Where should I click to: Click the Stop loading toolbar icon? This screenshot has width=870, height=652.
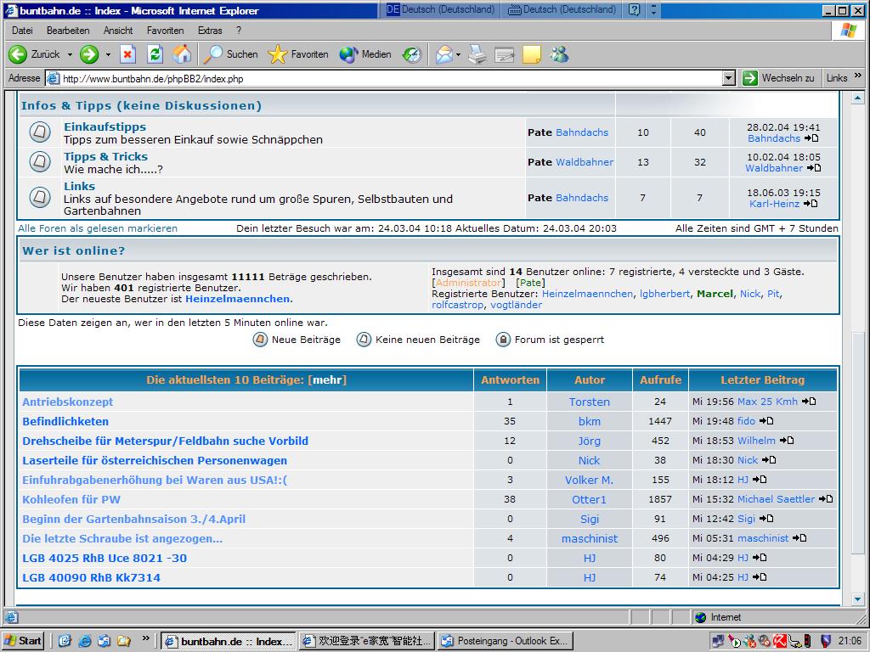tap(127, 54)
